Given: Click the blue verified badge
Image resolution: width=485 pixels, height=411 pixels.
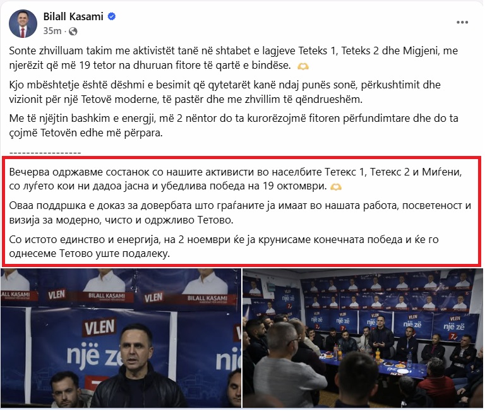Looking at the screenshot, I should [x=111, y=16].
